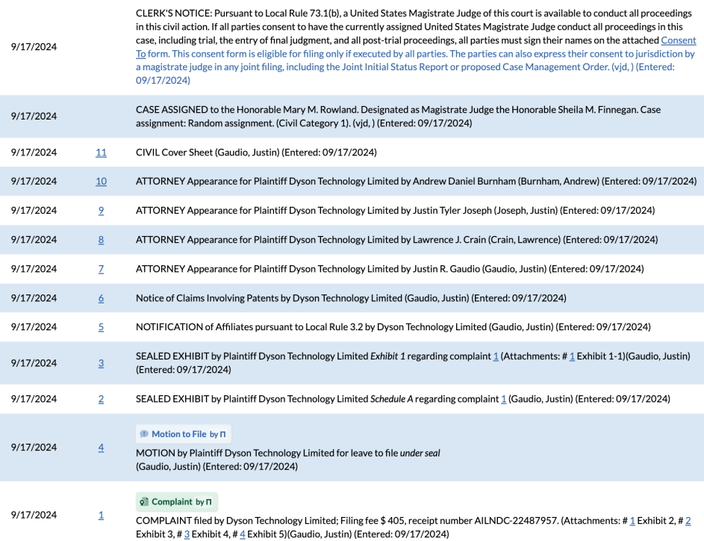Click the speech bubble icon on Motion tag

pos(144,434)
